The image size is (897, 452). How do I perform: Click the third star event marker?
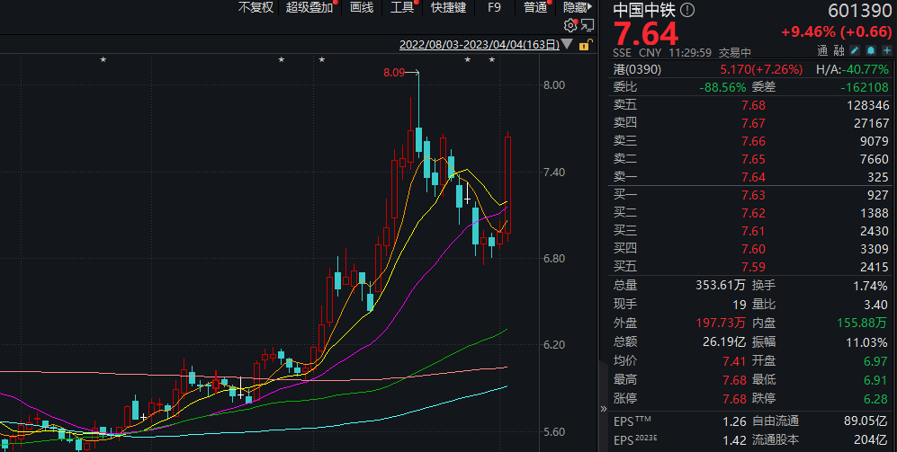tap(321, 59)
